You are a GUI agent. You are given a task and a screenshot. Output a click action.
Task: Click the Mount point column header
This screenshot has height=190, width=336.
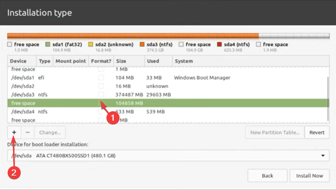[x=71, y=61]
